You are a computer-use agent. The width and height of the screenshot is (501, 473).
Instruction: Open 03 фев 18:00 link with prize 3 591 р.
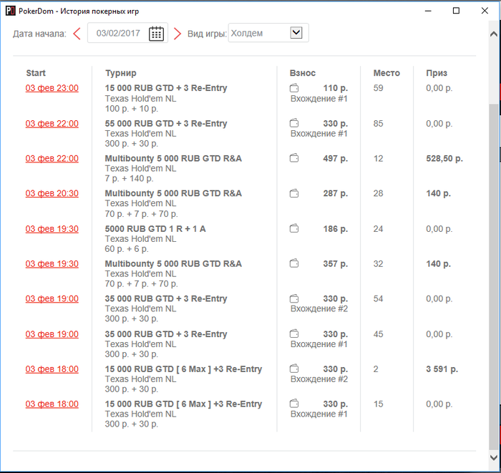coord(52,369)
